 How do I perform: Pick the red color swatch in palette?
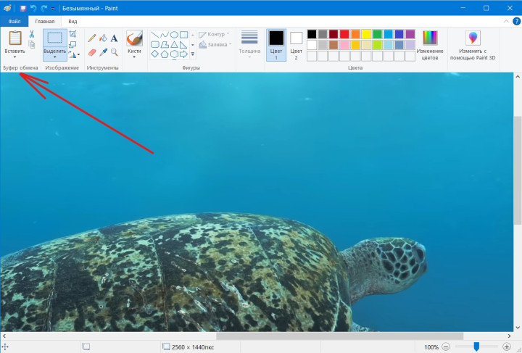(x=344, y=34)
